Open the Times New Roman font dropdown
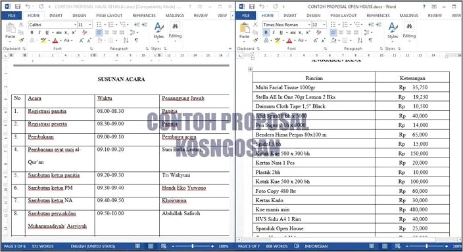Viewport: 463px width, 252px height. [x=309, y=25]
